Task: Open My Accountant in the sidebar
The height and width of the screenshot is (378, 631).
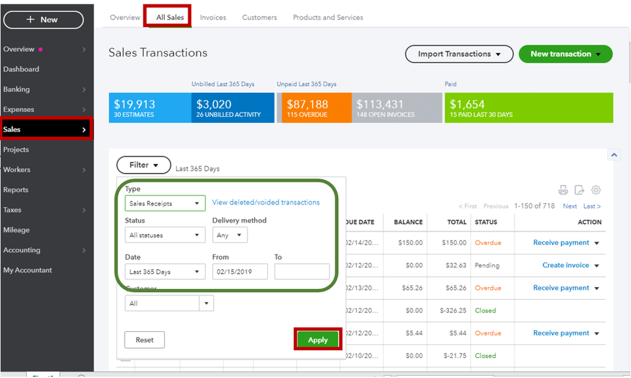Action: [x=28, y=270]
